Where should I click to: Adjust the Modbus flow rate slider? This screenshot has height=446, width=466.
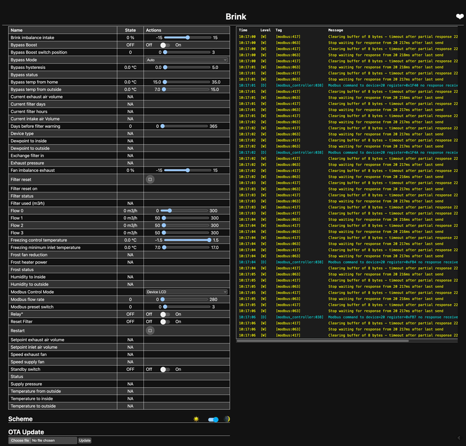(184, 300)
